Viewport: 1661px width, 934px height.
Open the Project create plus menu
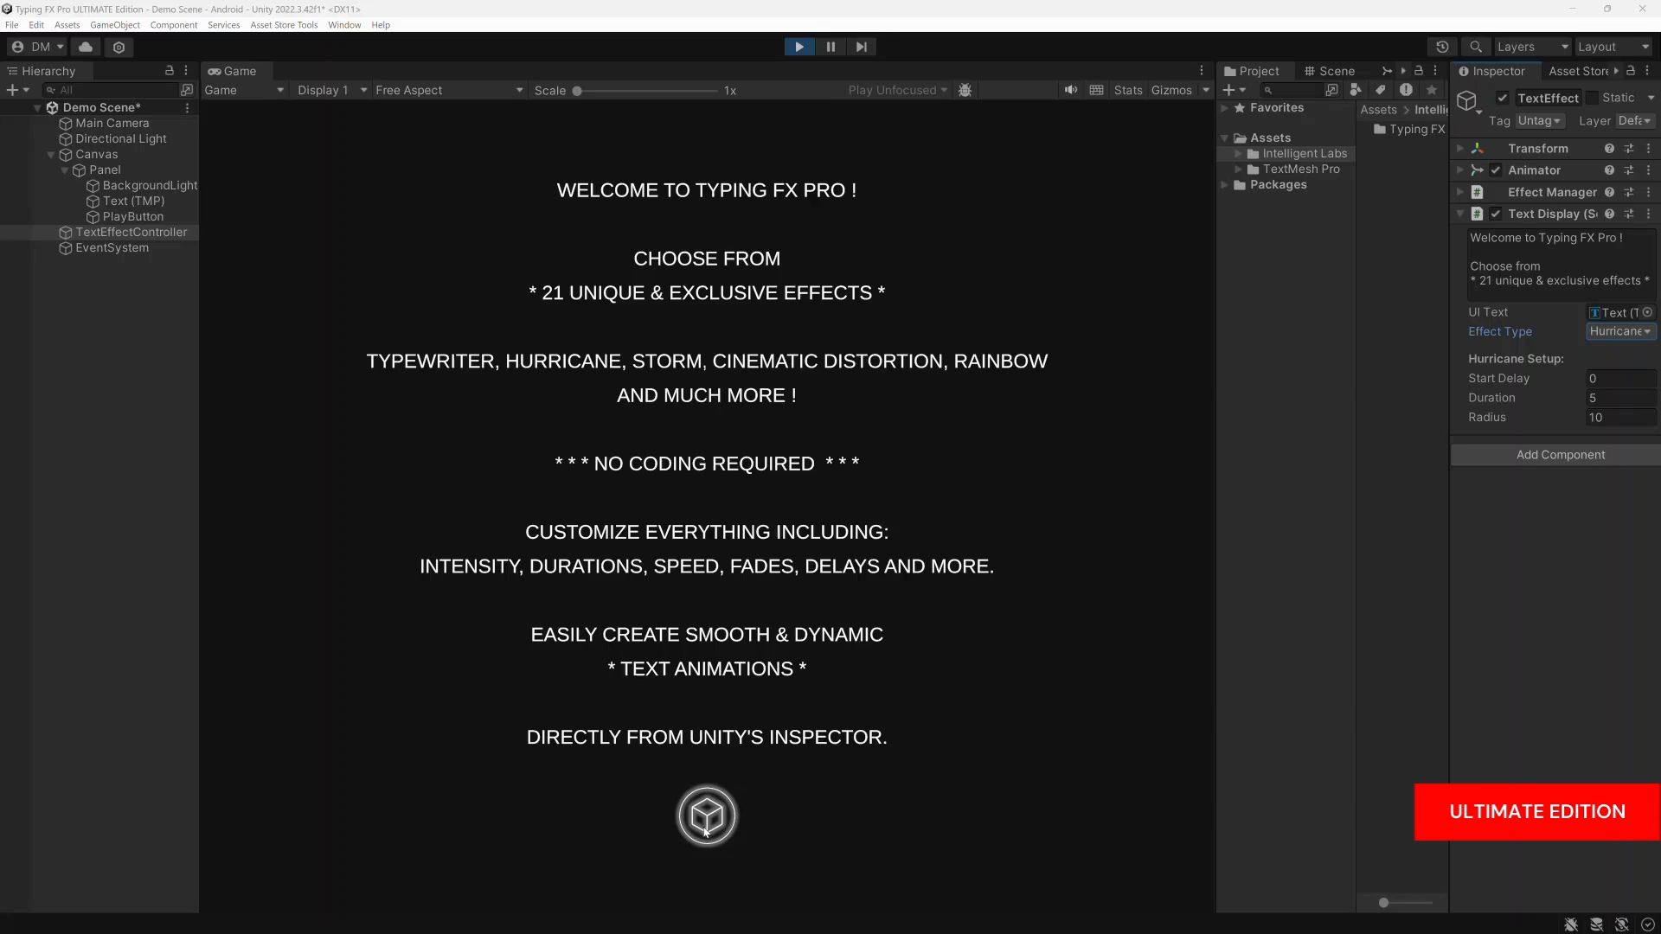tap(1235, 90)
